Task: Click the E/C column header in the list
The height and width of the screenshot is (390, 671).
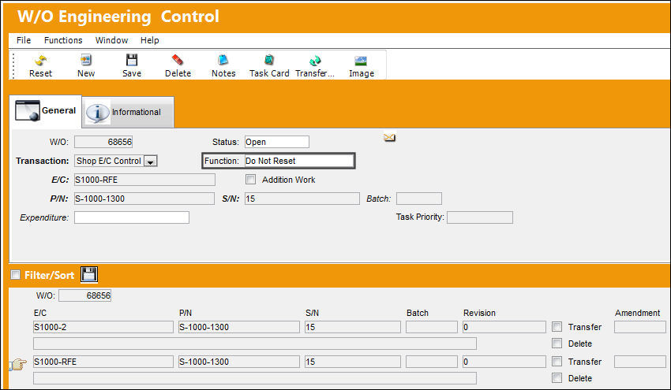Action: (39, 313)
